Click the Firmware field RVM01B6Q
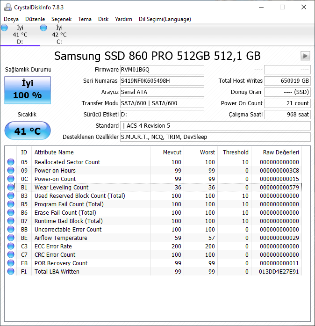This screenshot has height=326, width=315. pyautogui.click(x=162, y=70)
